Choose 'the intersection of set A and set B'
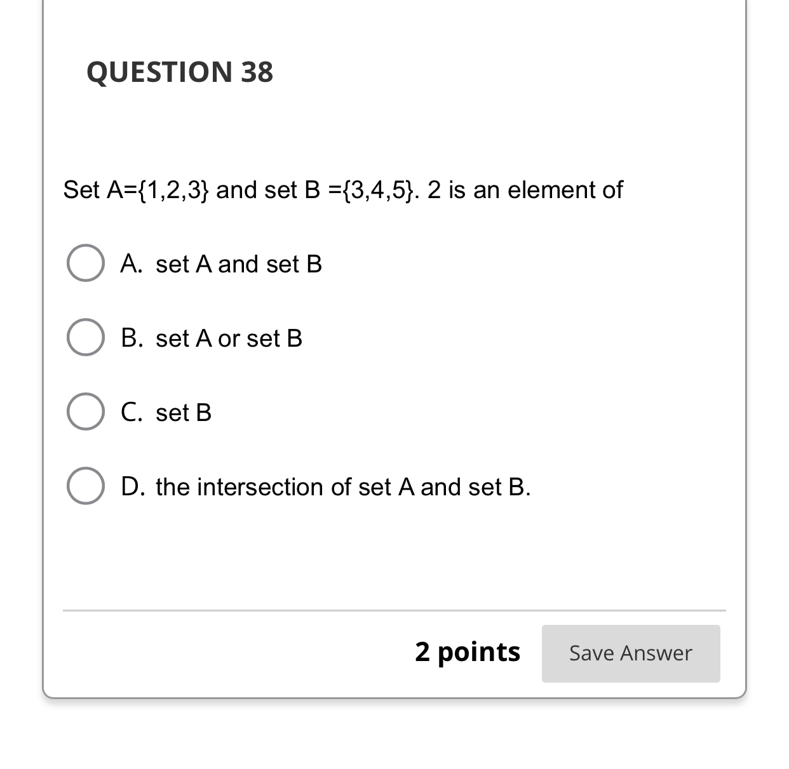Screen dimensions: 789x769 point(344,487)
